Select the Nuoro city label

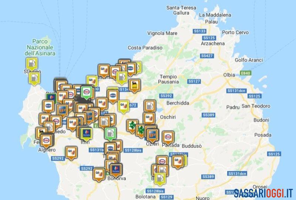tap(202, 198)
